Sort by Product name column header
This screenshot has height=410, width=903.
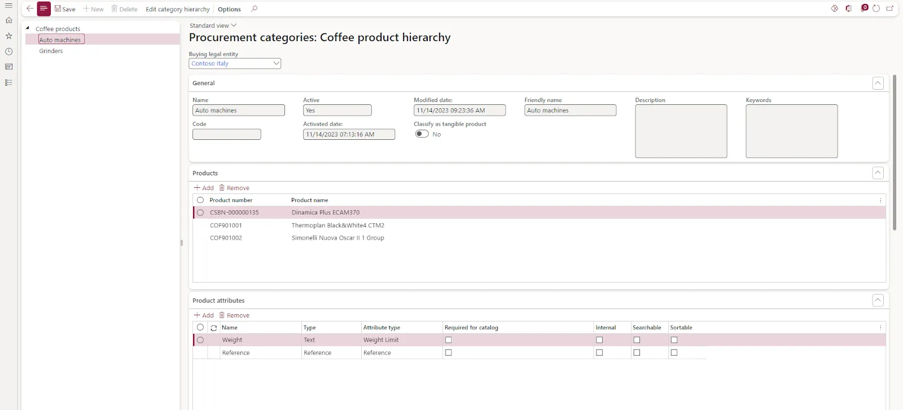point(309,200)
